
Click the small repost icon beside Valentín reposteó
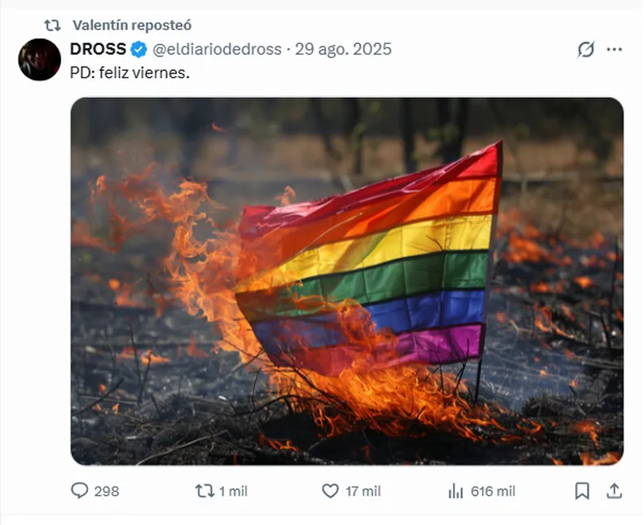pos(52,26)
